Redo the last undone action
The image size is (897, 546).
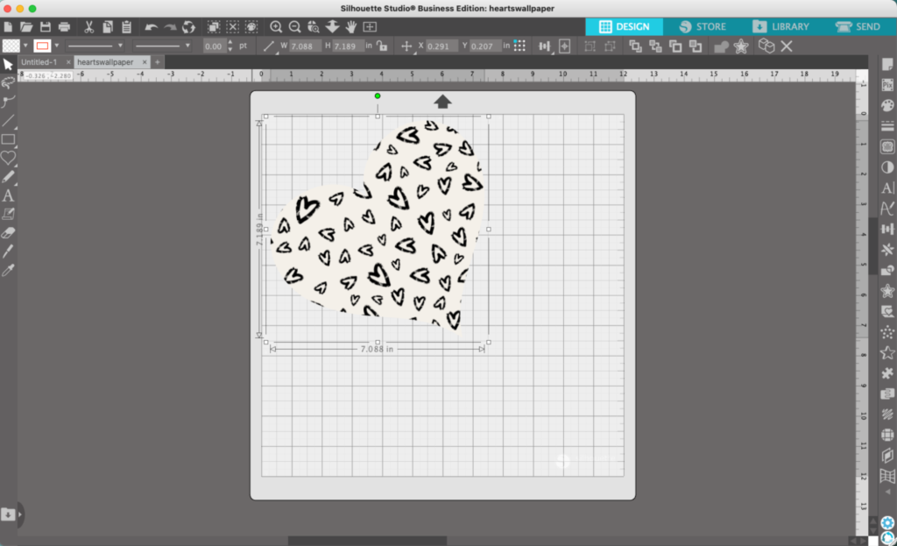tap(170, 27)
